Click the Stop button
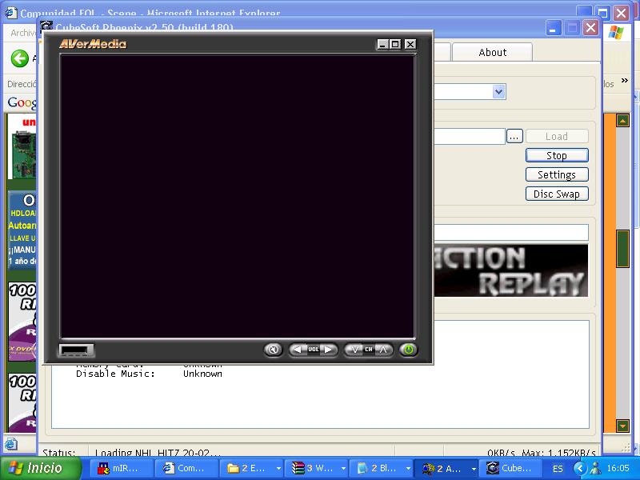The height and width of the screenshot is (480, 640). (557, 155)
